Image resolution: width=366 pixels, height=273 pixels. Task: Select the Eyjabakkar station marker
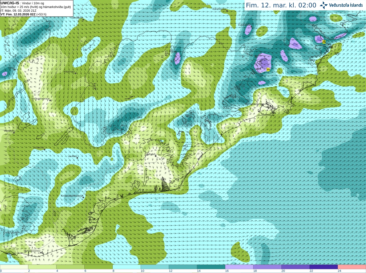pos(251,27)
